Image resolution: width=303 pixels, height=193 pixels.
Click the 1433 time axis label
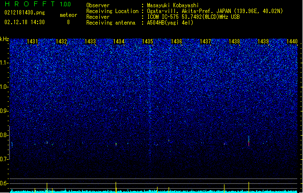click(90, 41)
